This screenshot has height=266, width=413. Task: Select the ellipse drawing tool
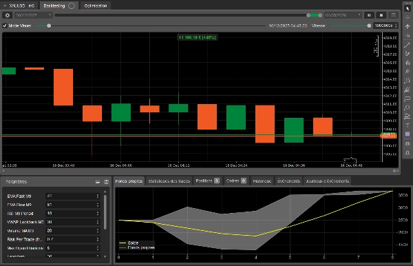[x=407, y=108]
